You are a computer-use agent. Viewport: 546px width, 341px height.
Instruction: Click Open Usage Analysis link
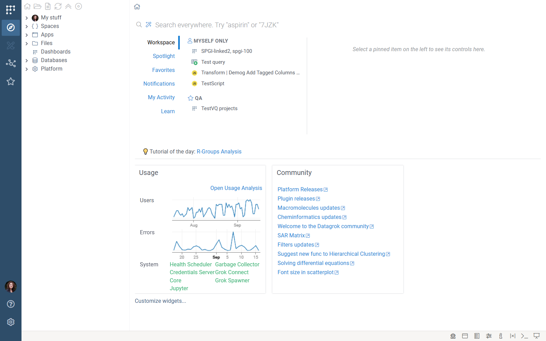tap(236, 188)
